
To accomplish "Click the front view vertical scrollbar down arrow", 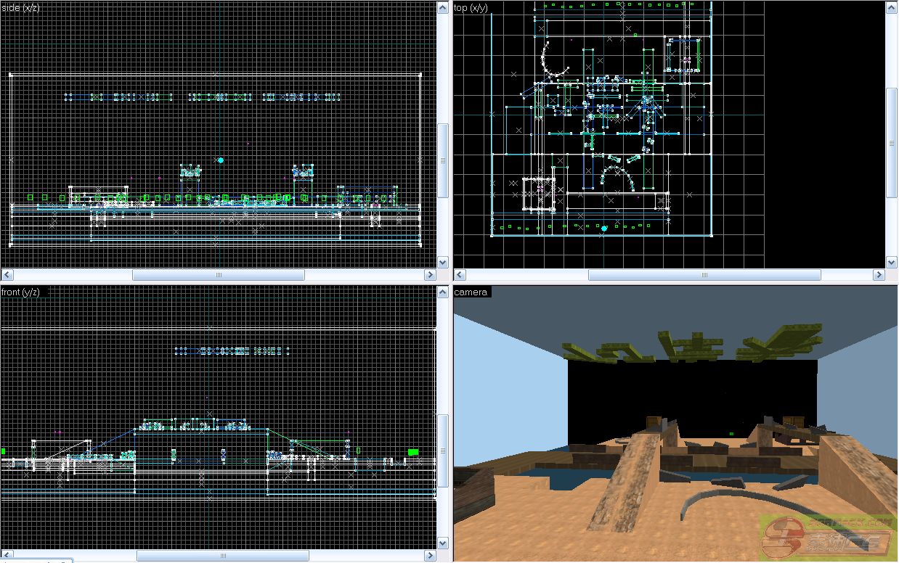I will pyautogui.click(x=443, y=543).
